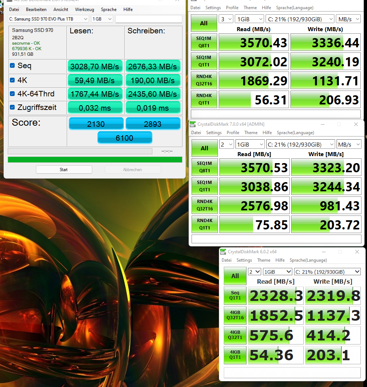367x387 pixels.
Task: Open the 1GiB size dropdown in CrystalDiskMark 6.0.2
Action: pos(278,272)
